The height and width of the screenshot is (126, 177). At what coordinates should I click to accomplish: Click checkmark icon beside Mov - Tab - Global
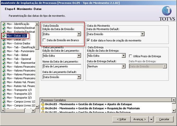click(x=4, y=55)
